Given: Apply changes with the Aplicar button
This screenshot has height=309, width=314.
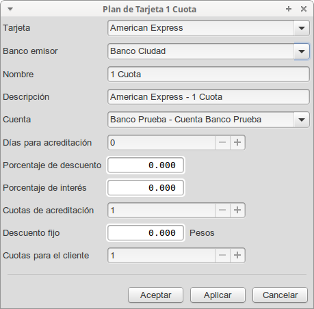Looking at the screenshot, I should tap(218, 295).
